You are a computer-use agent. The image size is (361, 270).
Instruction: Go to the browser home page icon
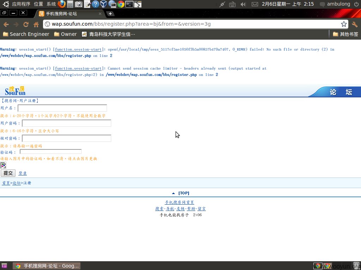point(36,24)
